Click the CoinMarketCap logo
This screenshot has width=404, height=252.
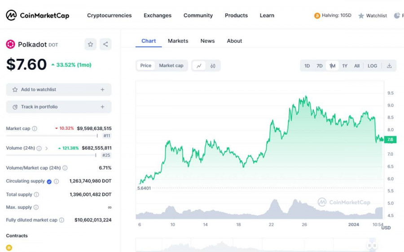click(x=37, y=15)
